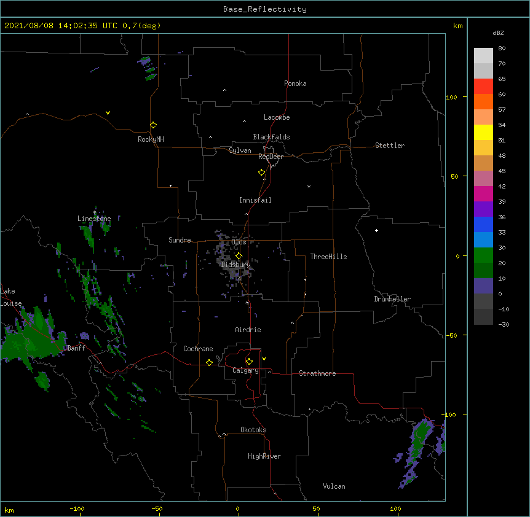Image resolution: width=530 pixels, height=517 pixels.
Task: Click the magenta 42 dBZ legend swatch
Action: 483,193
